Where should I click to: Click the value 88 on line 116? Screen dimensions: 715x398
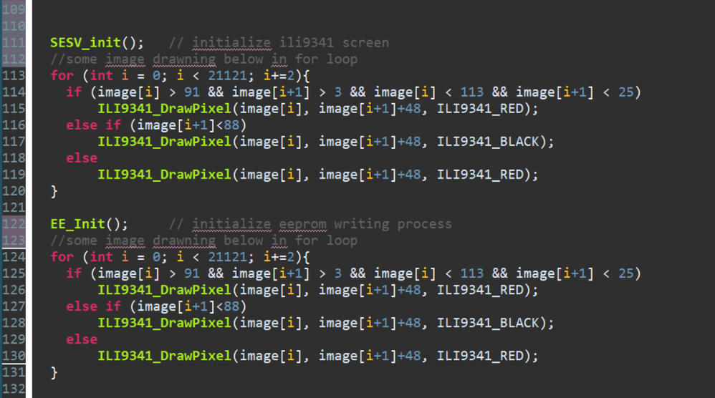[231, 125]
